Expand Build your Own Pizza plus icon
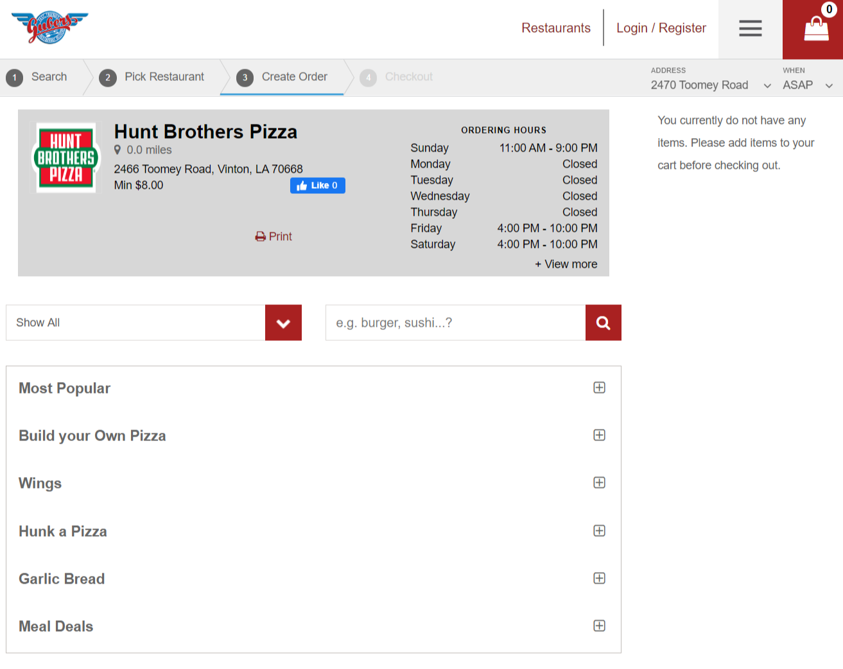Screen dimensions: 843x669 click(599, 435)
